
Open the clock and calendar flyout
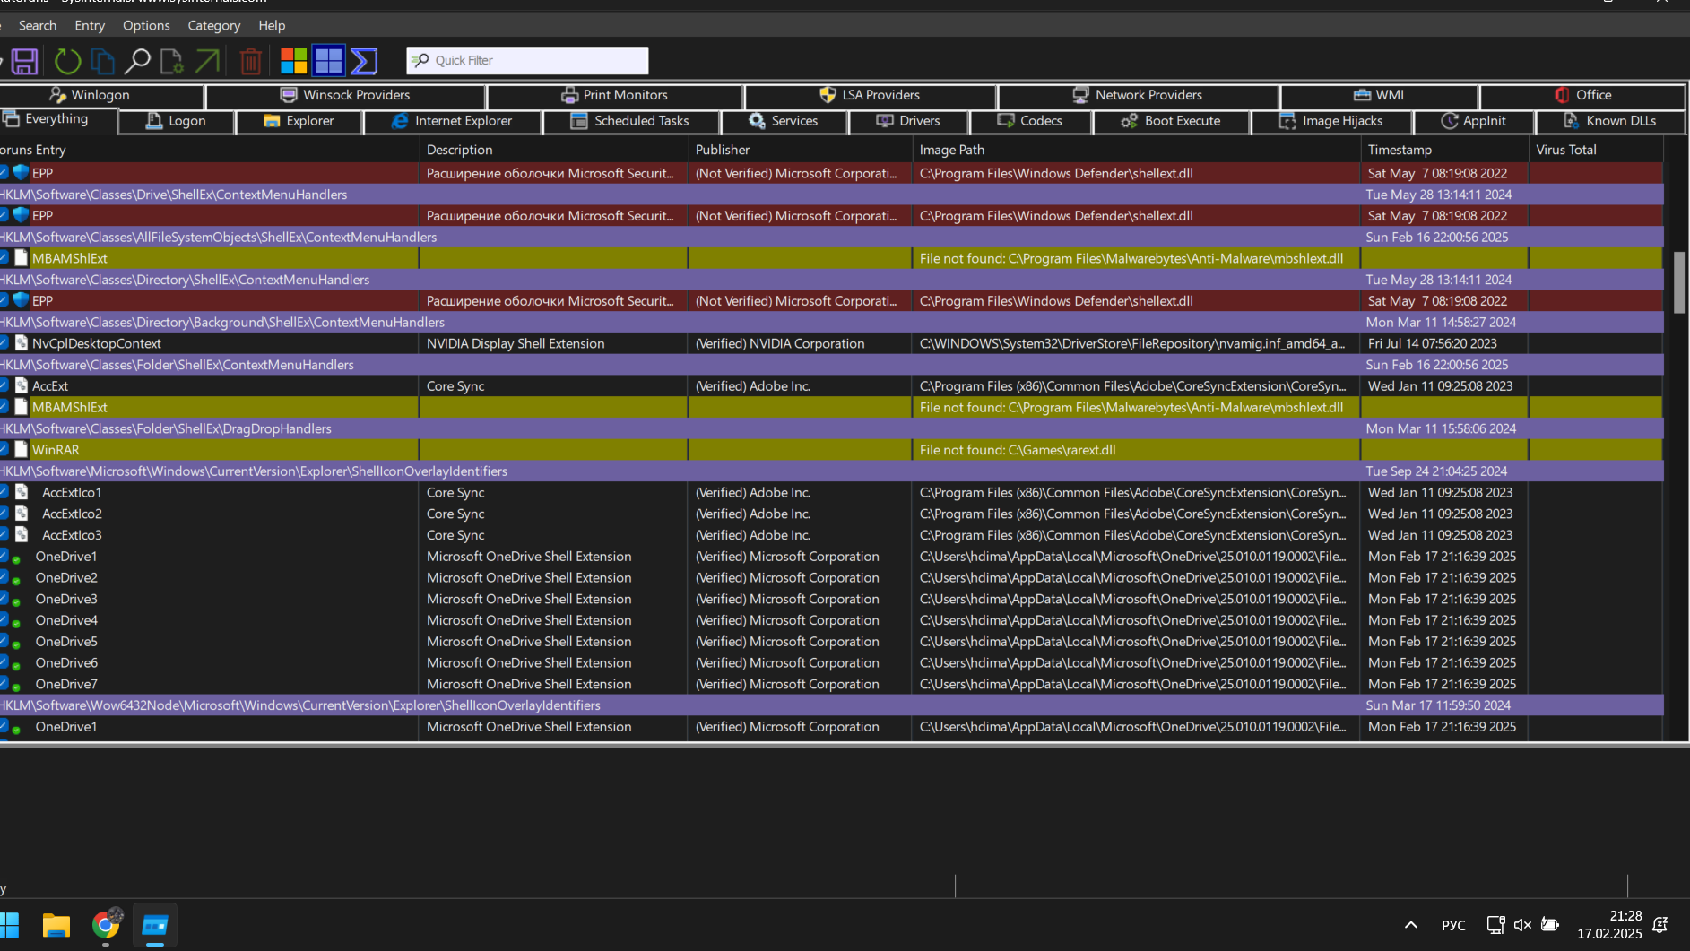point(1609,925)
